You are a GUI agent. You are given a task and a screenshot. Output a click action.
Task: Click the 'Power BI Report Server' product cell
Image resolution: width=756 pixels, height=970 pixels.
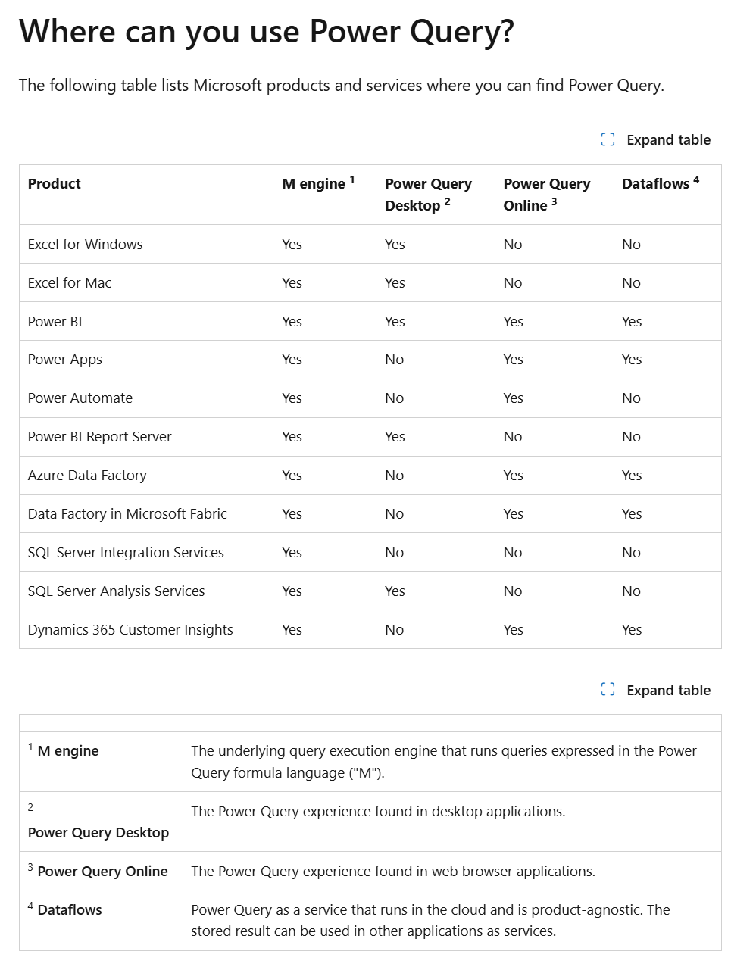(x=99, y=436)
